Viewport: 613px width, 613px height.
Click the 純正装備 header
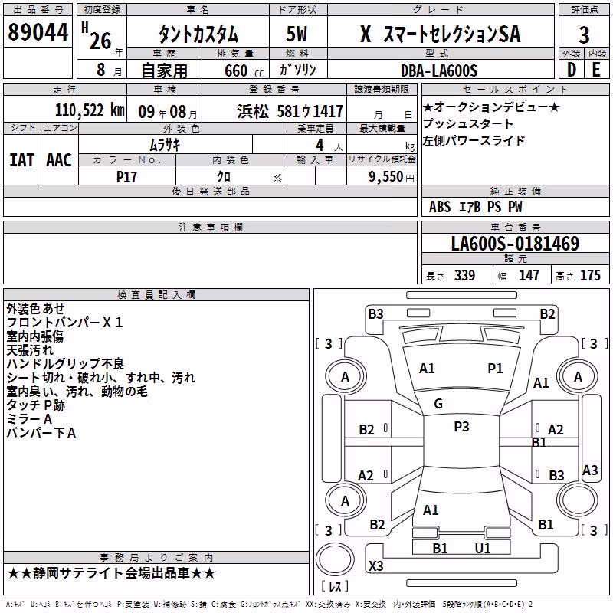[x=516, y=191]
